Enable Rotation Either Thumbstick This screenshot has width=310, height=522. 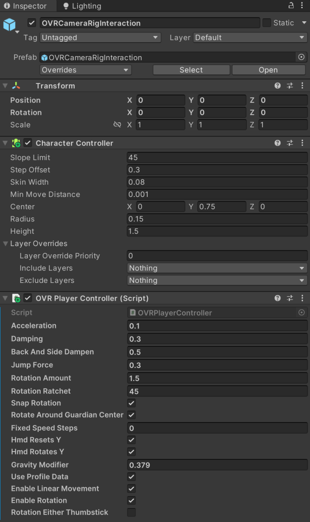pyautogui.click(x=131, y=512)
